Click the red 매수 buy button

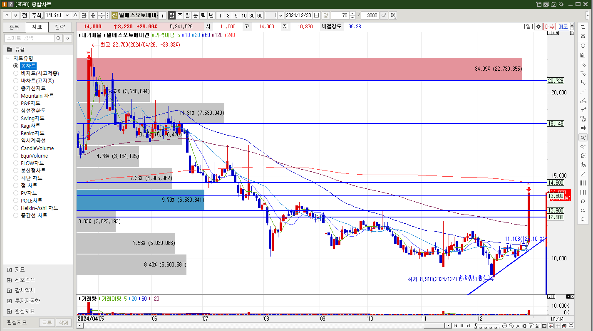pyautogui.click(x=550, y=26)
